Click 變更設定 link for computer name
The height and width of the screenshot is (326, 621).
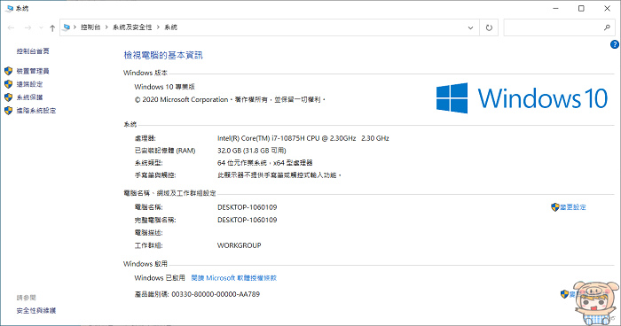coord(573,207)
